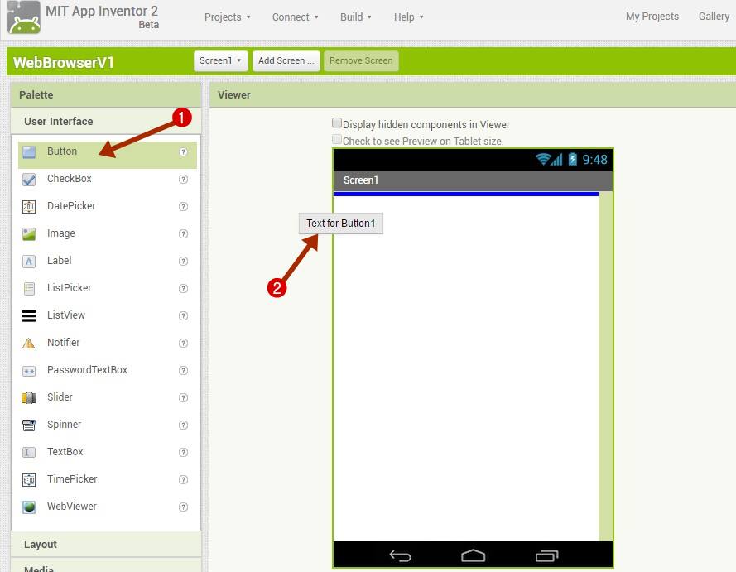Click the phone preview recent apps icon
The image size is (736, 572).
click(x=547, y=555)
